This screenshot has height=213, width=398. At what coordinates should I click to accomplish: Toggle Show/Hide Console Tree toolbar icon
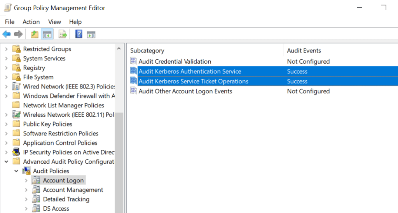click(47, 35)
